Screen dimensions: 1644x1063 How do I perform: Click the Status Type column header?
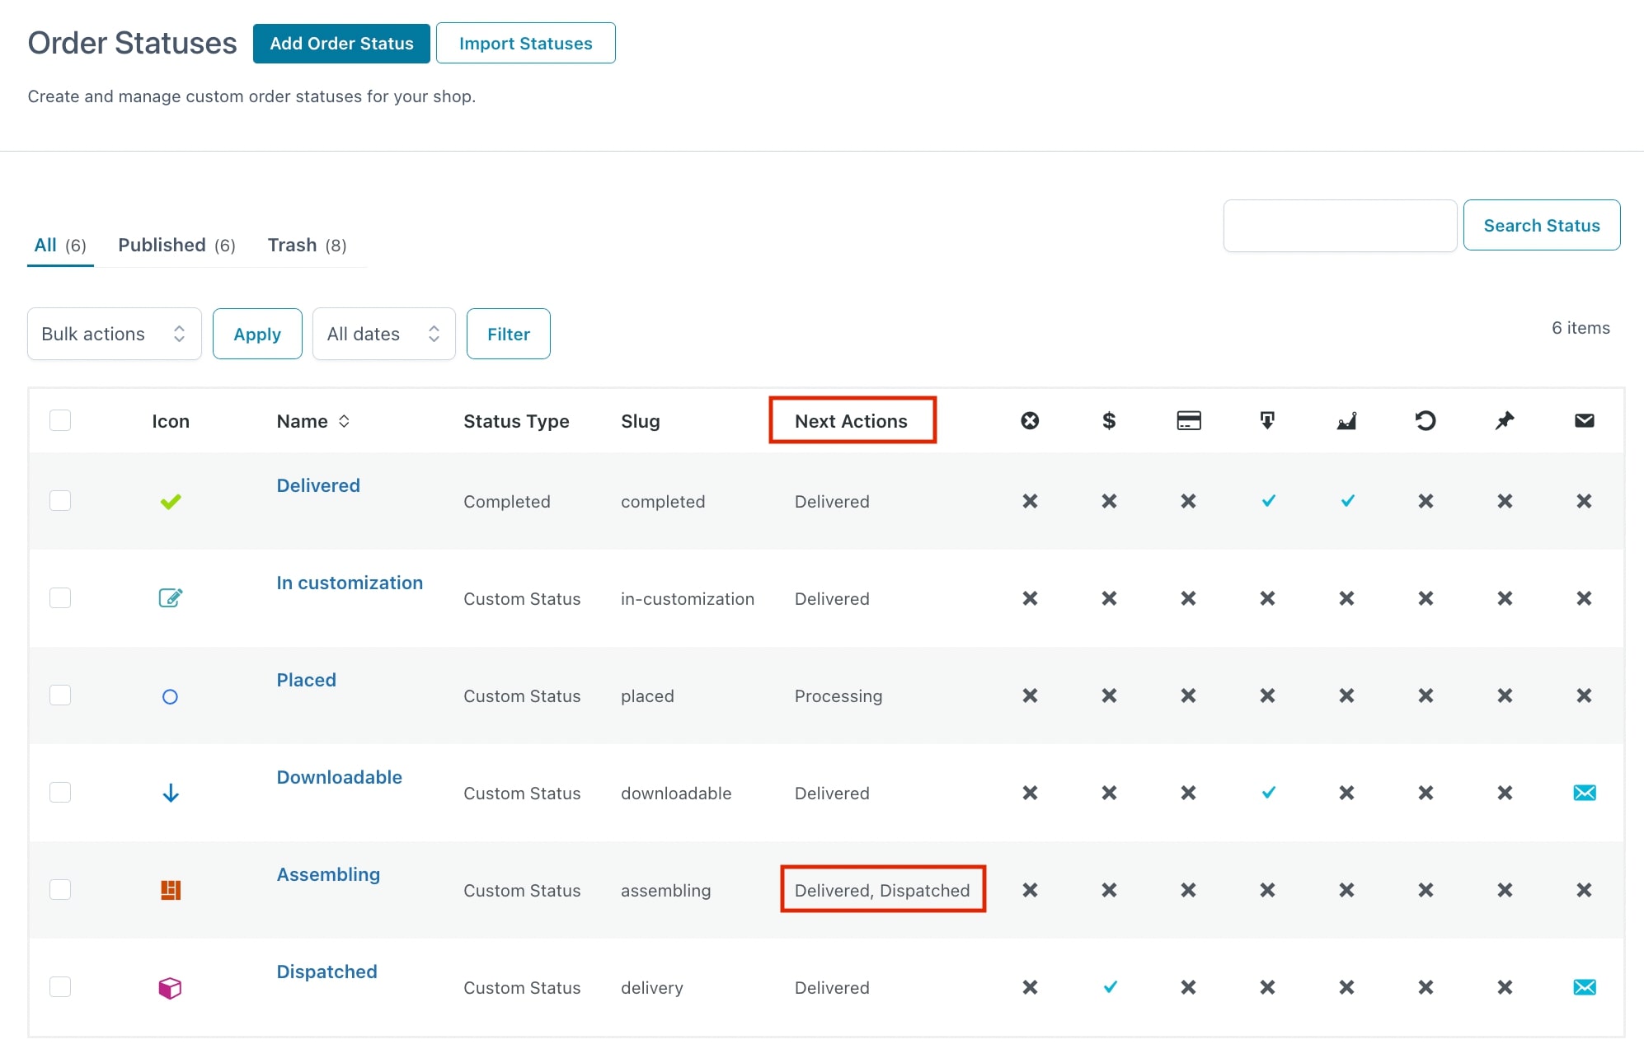coord(516,421)
